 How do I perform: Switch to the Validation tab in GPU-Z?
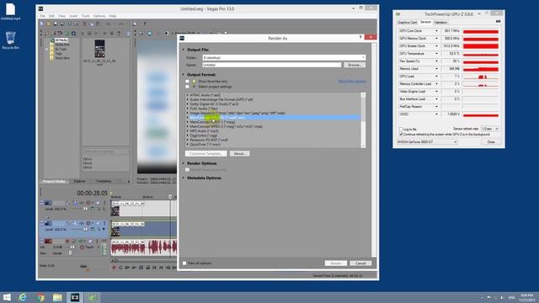pyautogui.click(x=440, y=23)
